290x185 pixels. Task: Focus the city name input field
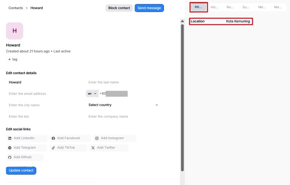pyautogui.click(x=44, y=105)
